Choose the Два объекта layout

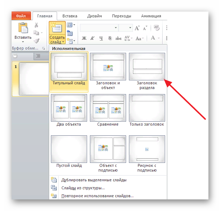click(69, 110)
